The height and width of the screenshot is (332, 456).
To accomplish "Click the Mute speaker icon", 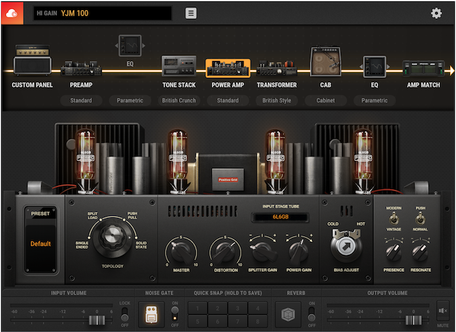I will [443, 311].
